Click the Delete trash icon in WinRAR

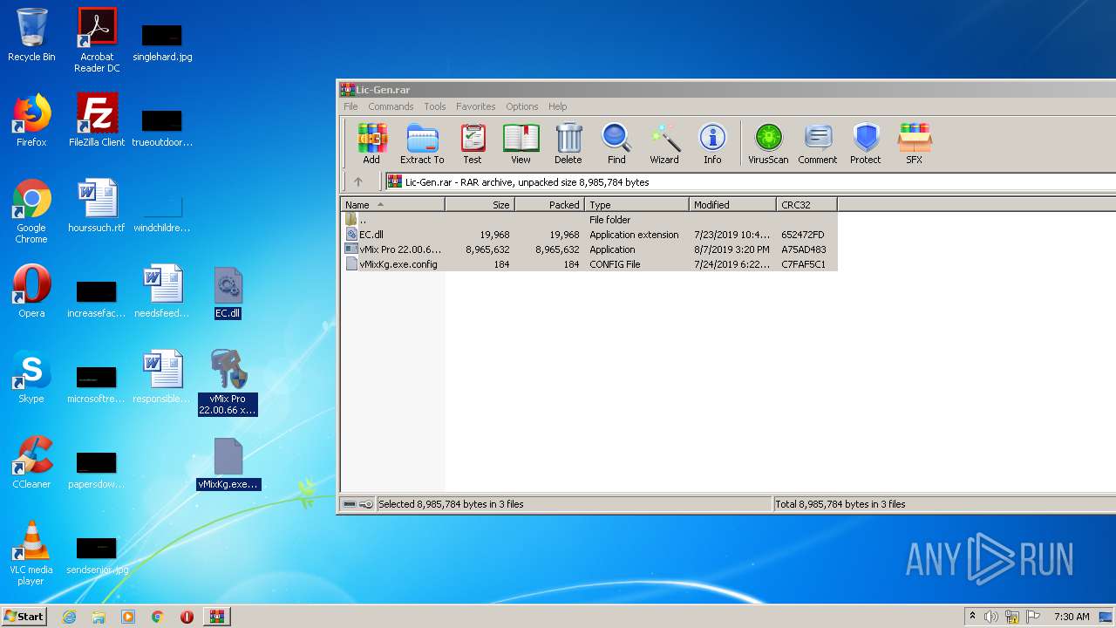[x=568, y=144]
